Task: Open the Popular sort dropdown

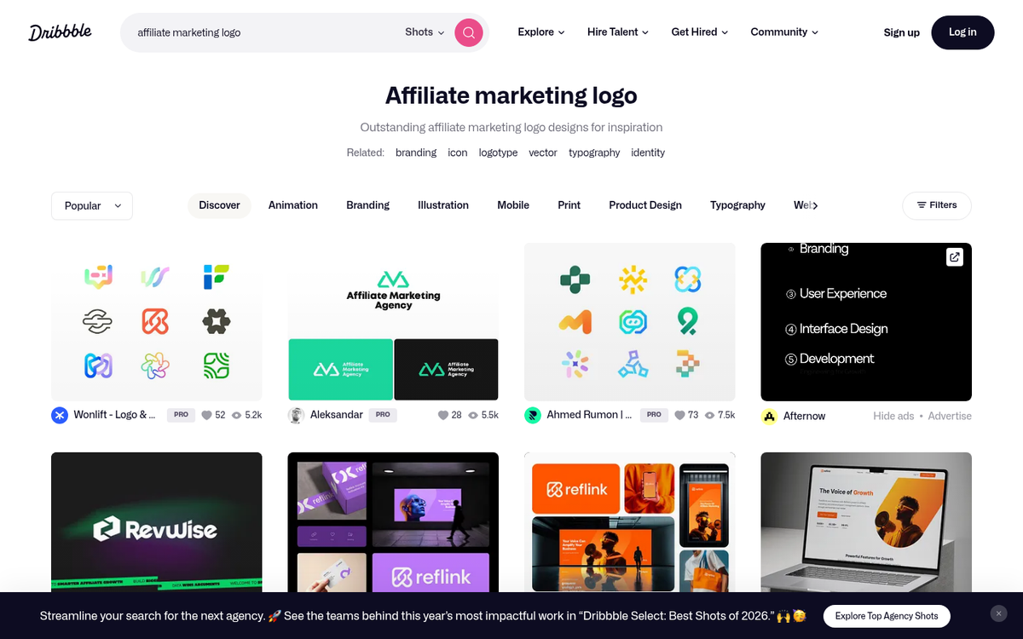Action: (91, 205)
